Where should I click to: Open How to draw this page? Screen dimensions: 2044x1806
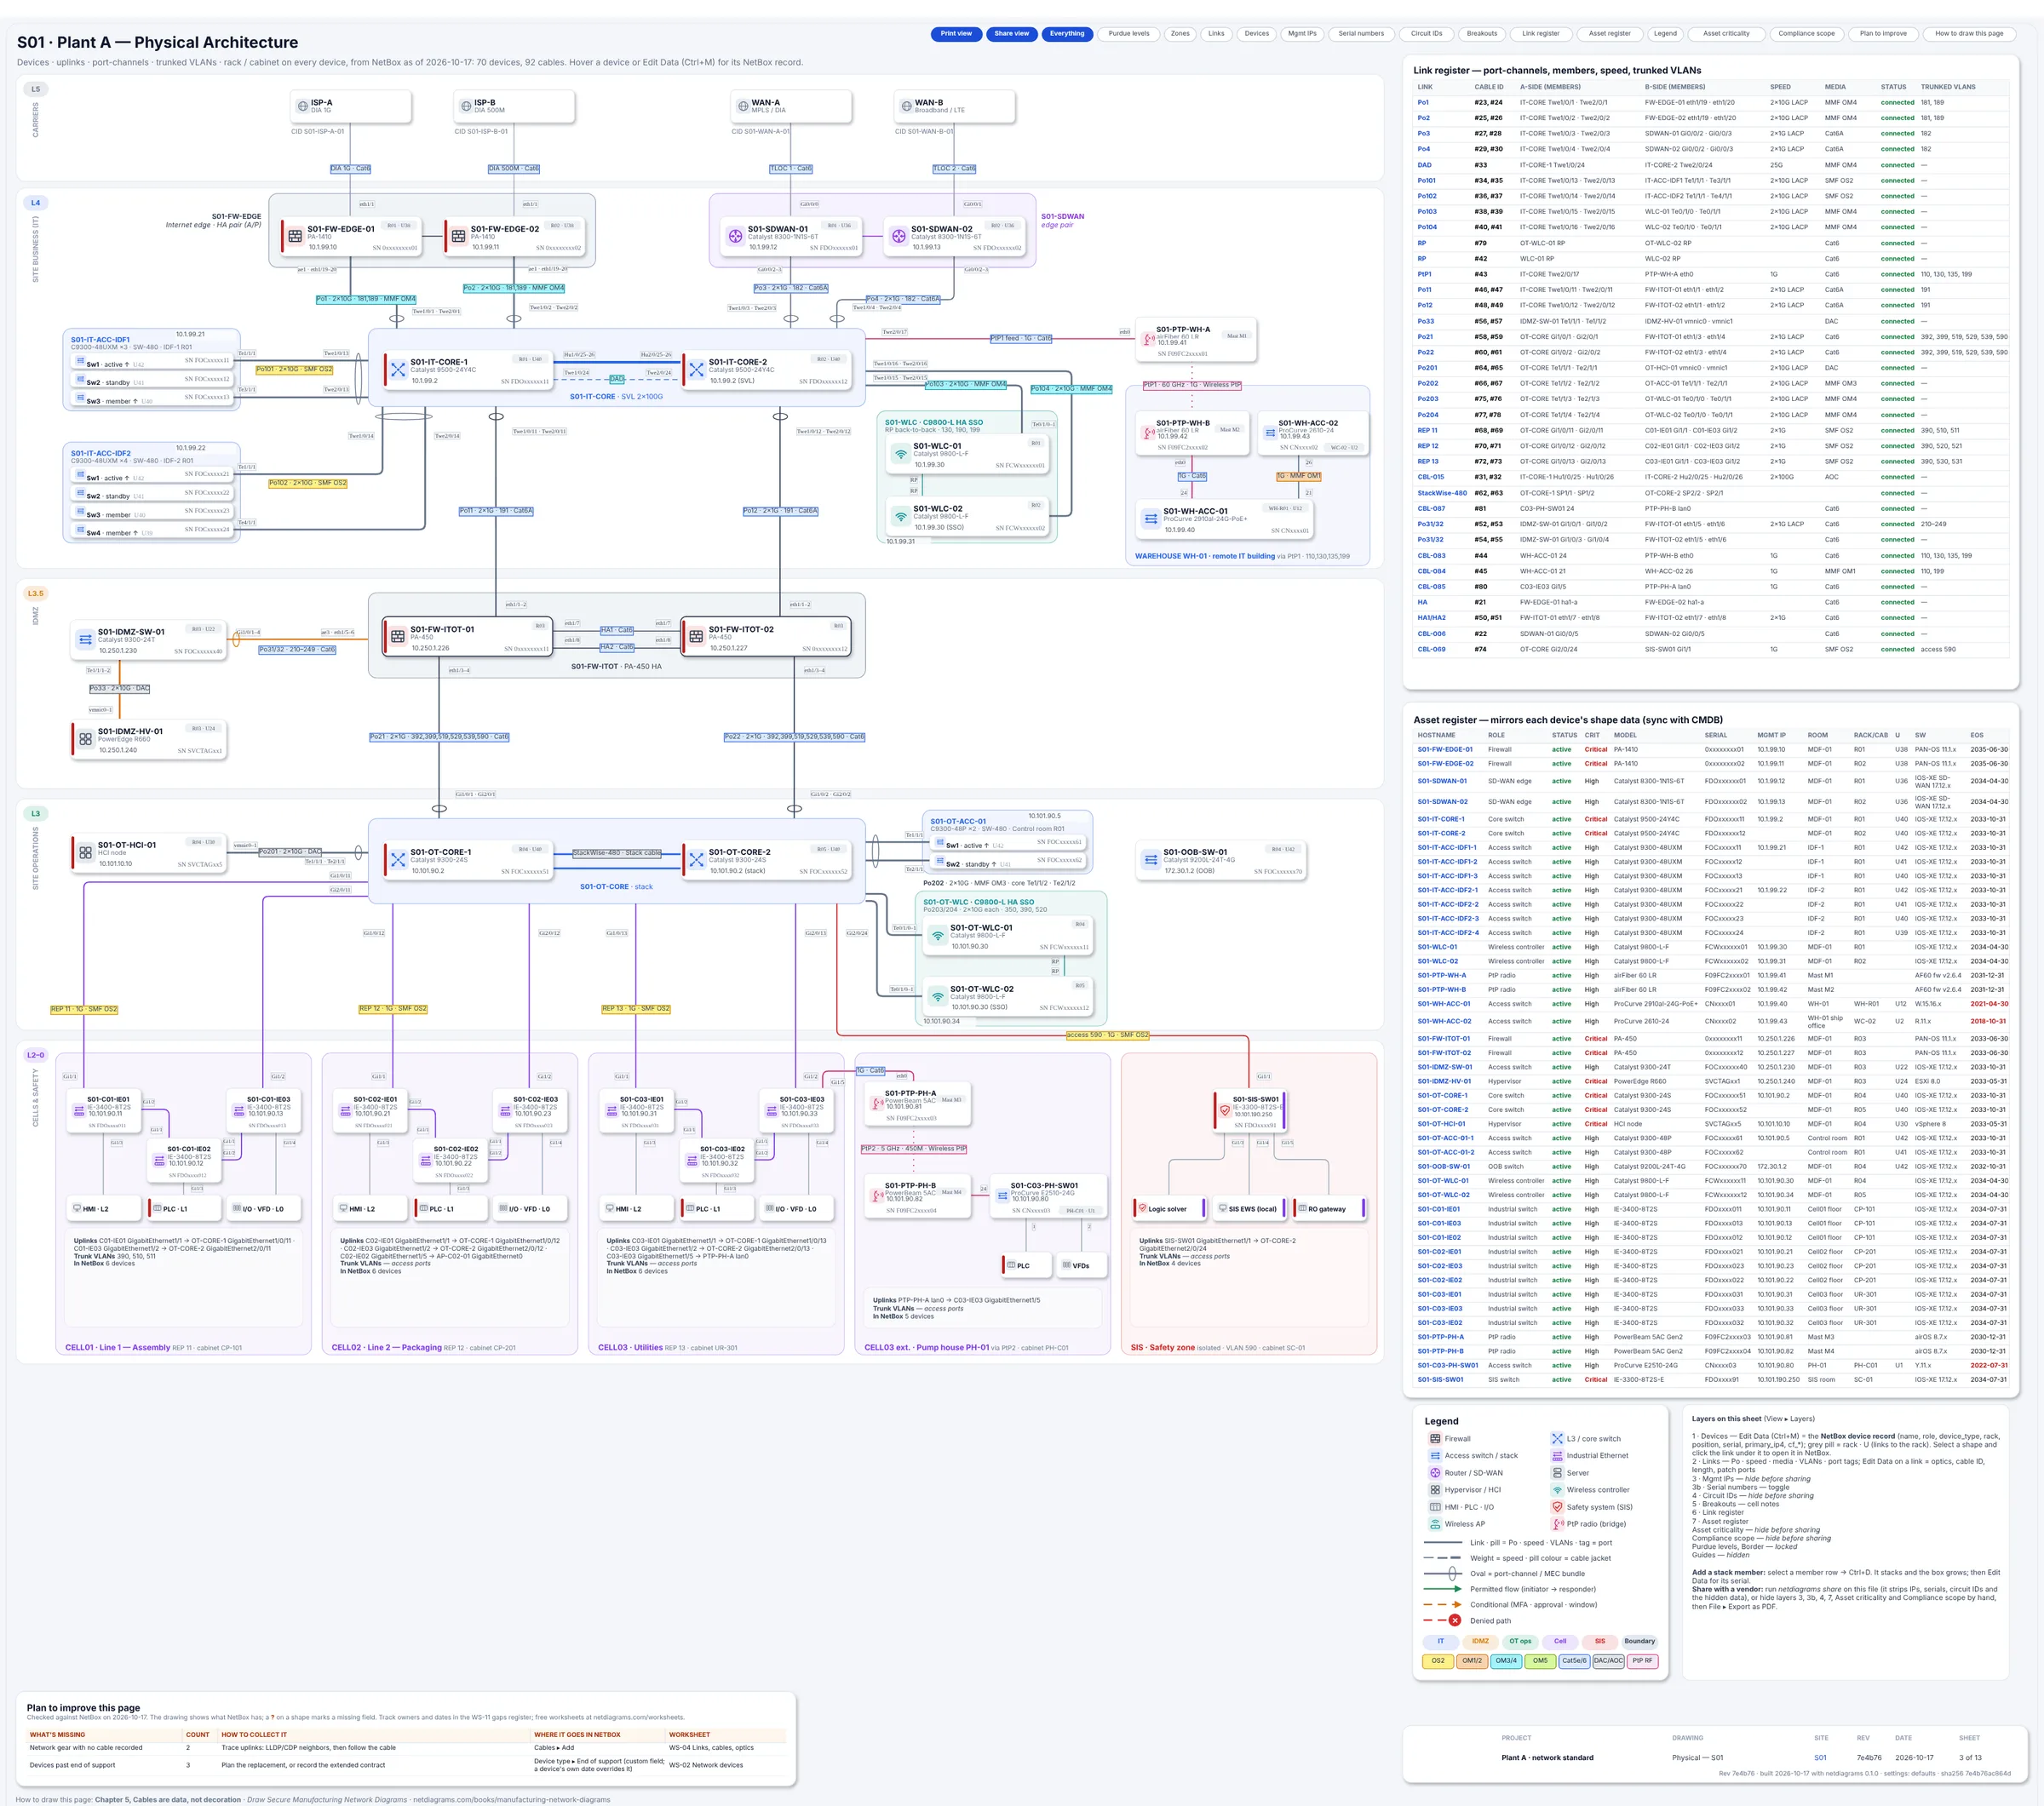pyautogui.click(x=1968, y=34)
